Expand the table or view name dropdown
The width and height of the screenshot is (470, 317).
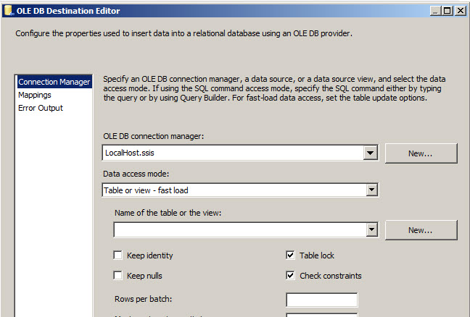tap(371, 230)
